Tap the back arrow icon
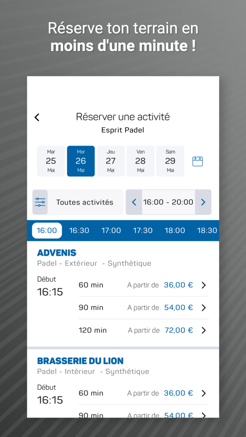This screenshot has width=246, height=437. 37,117
